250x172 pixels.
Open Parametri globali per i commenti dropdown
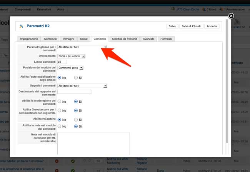coord(82,47)
